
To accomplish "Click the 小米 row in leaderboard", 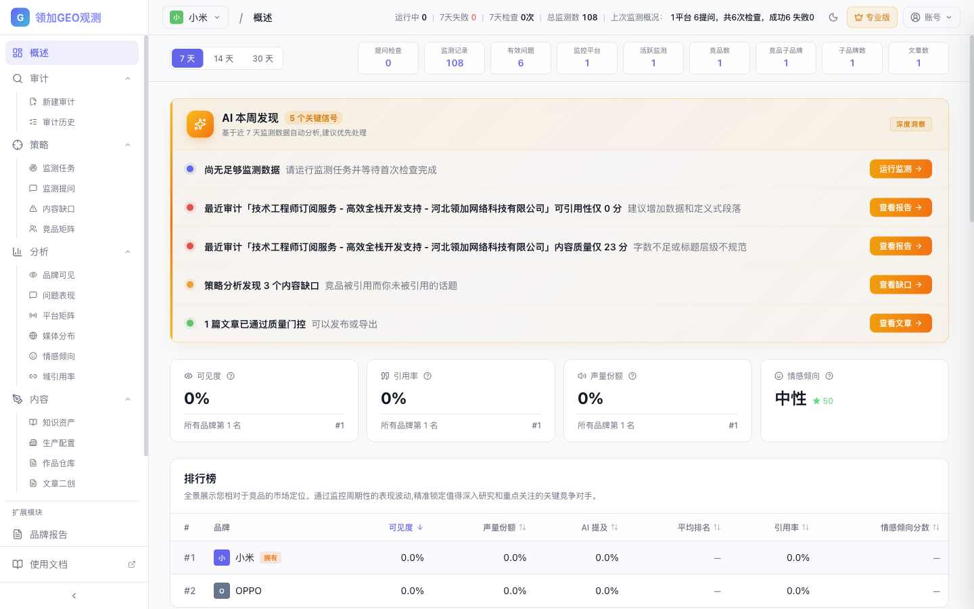I will (x=559, y=558).
